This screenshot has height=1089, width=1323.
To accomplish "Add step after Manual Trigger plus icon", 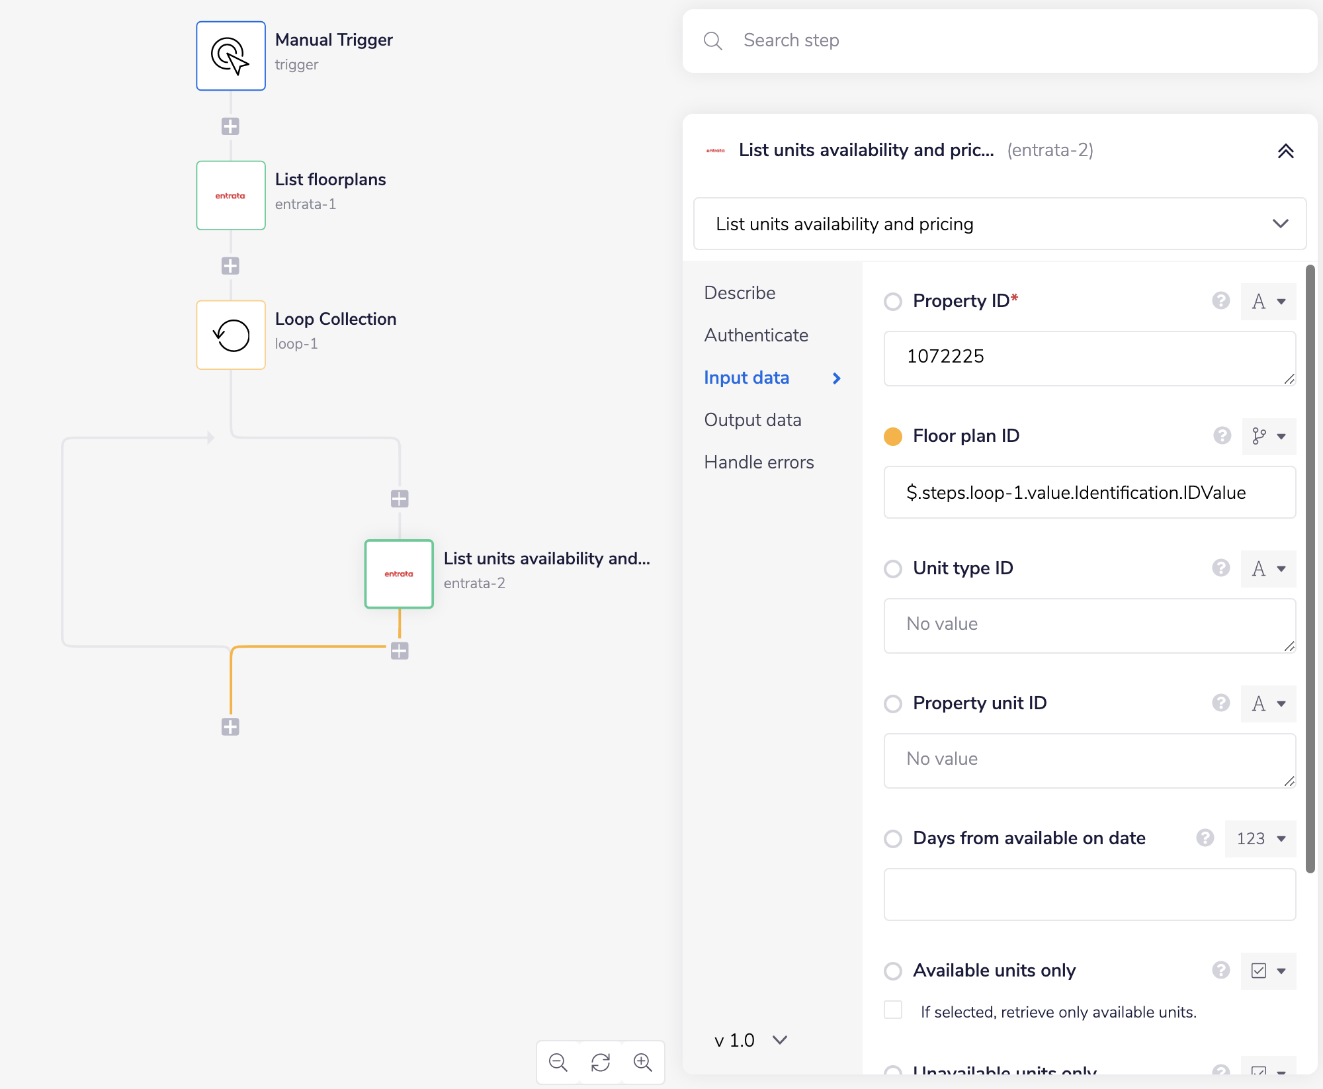I will (x=230, y=126).
